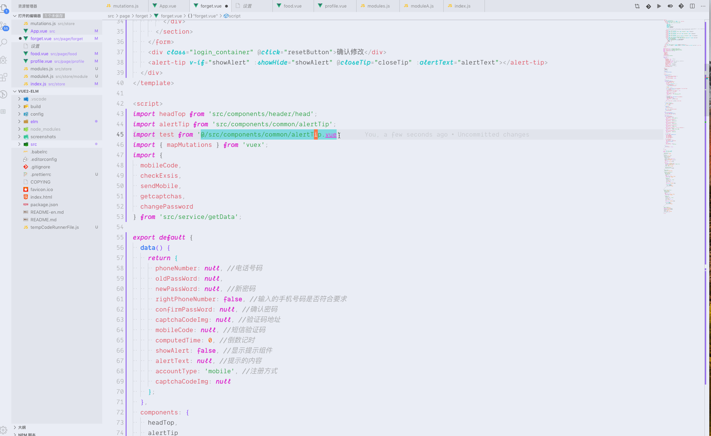Open the Debug view bug icon
The height and width of the screenshot is (436, 711).
(4, 60)
